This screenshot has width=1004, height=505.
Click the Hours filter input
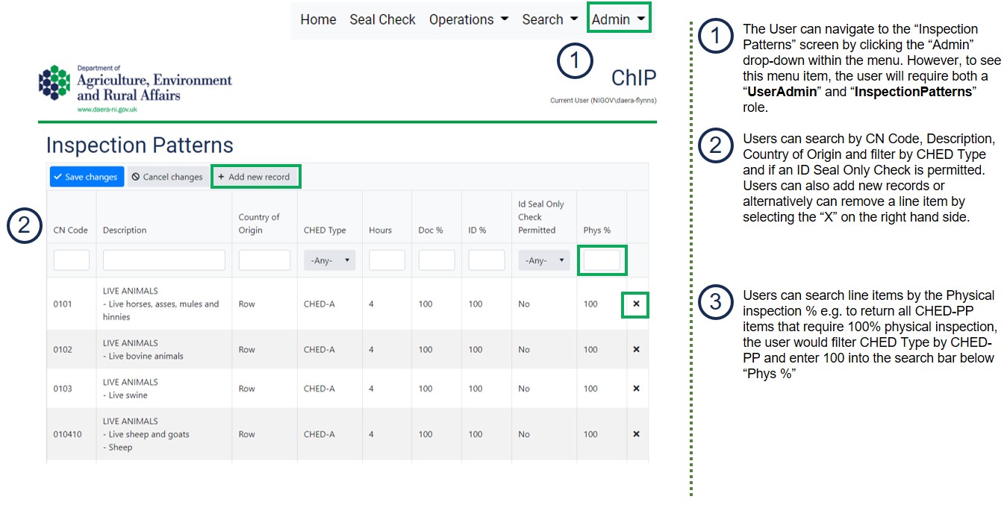387,260
